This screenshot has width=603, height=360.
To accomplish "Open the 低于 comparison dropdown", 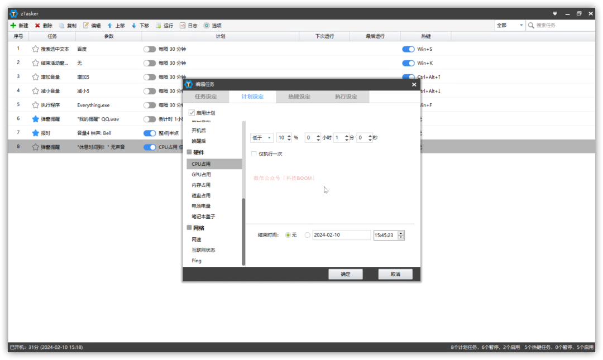I will (261, 138).
